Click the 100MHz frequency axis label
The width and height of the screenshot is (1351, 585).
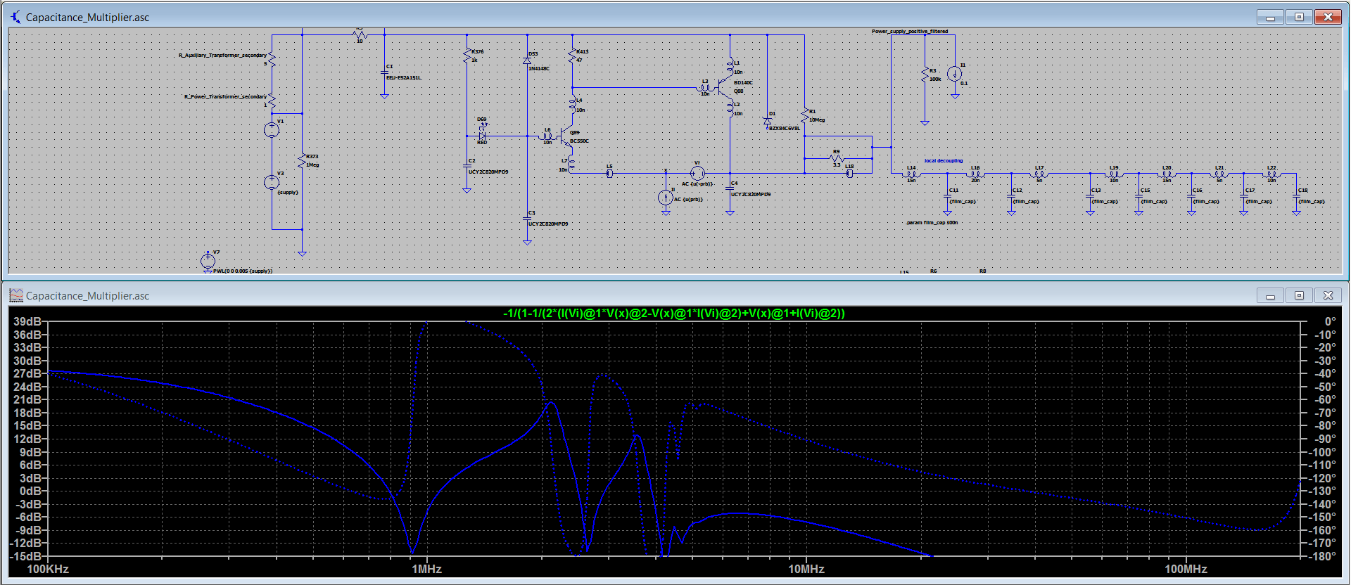pos(1186,569)
